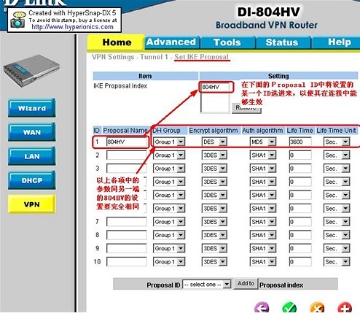Click the Remove button
The image size is (360, 316).
(x=246, y=108)
